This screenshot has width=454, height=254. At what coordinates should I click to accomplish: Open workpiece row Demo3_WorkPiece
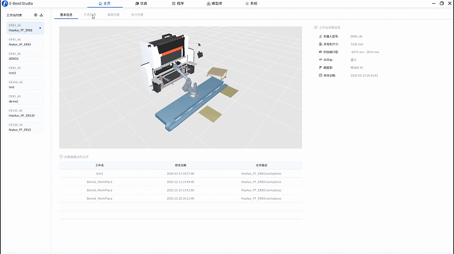tap(180, 190)
